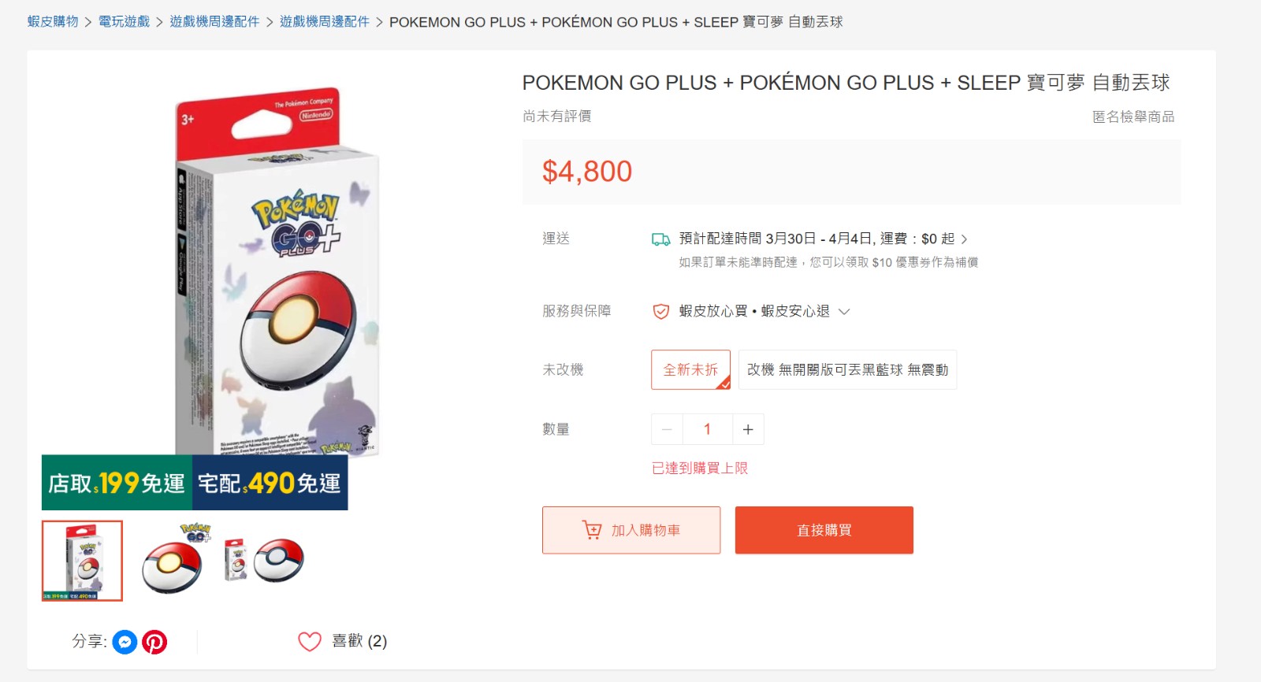
Task: Expand 蝦皮放心買 service guarantee dropdown
Action: 844,312
